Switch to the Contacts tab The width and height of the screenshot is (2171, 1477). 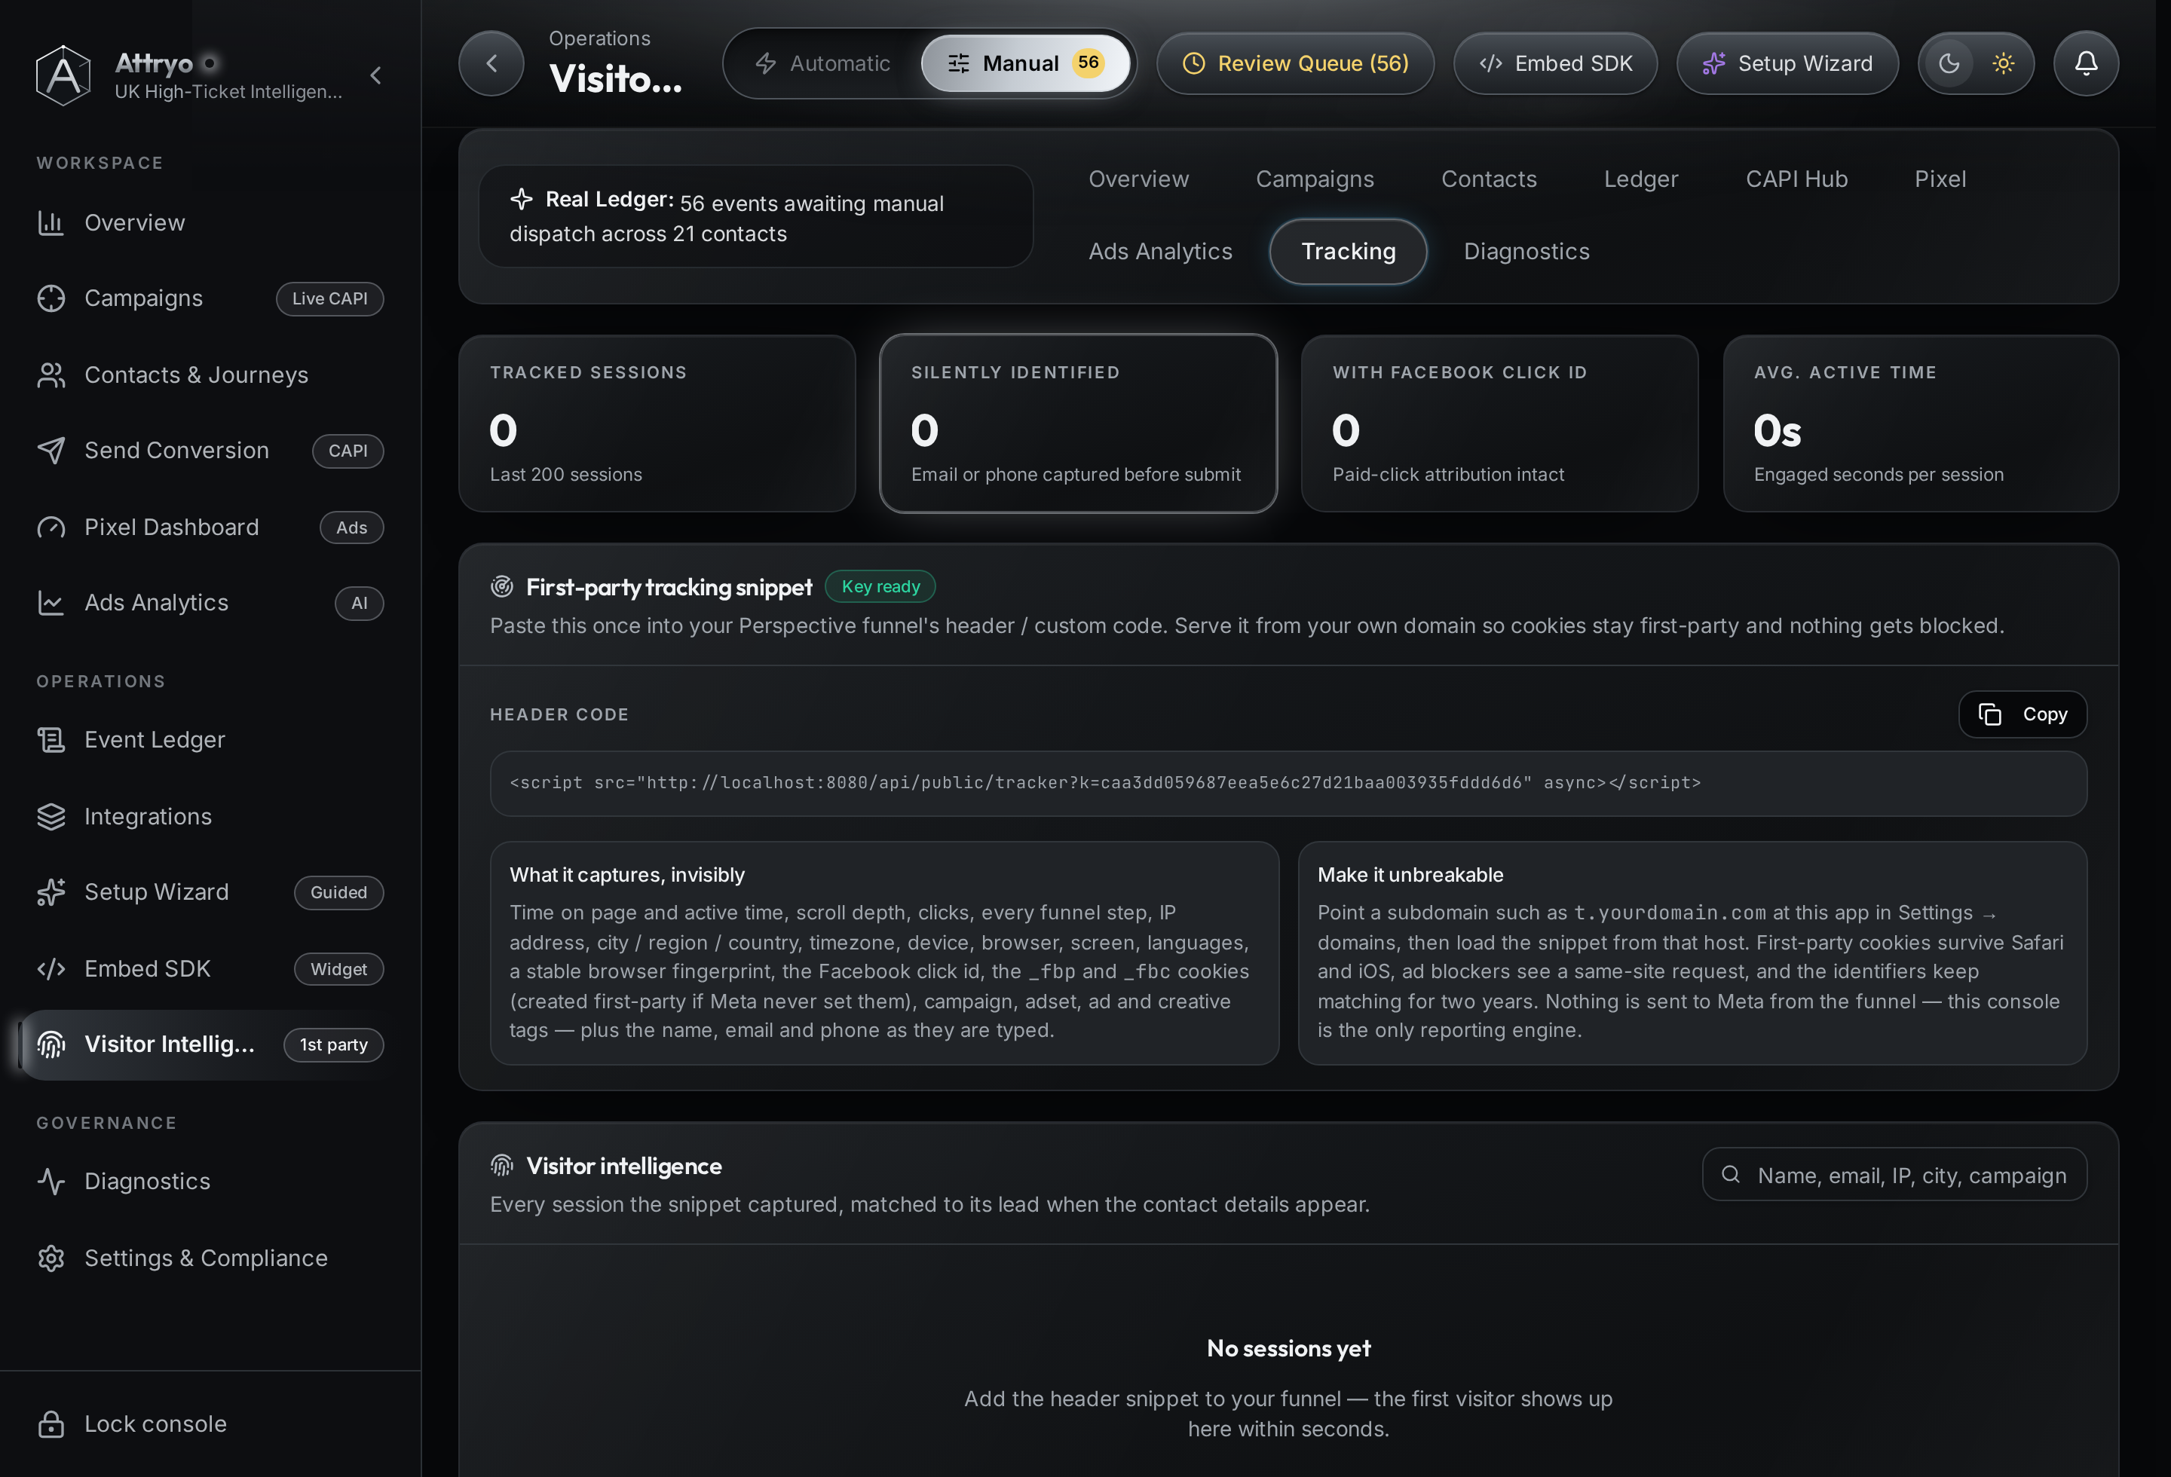1489,179
